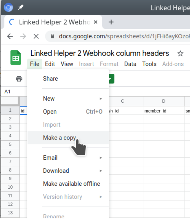Star the spreadsheet using the star icon

point(180,54)
